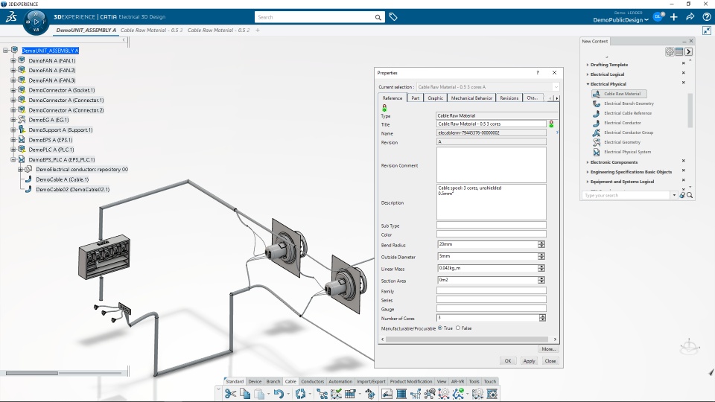Click the tag icon beside search
This screenshot has height=402, width=715.
[393, 17]
